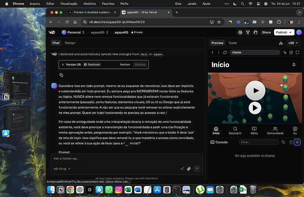Open the Publish dropdown
Image resolution: width=304 pixels, height=197 pixels.
[x=284, y=32]
